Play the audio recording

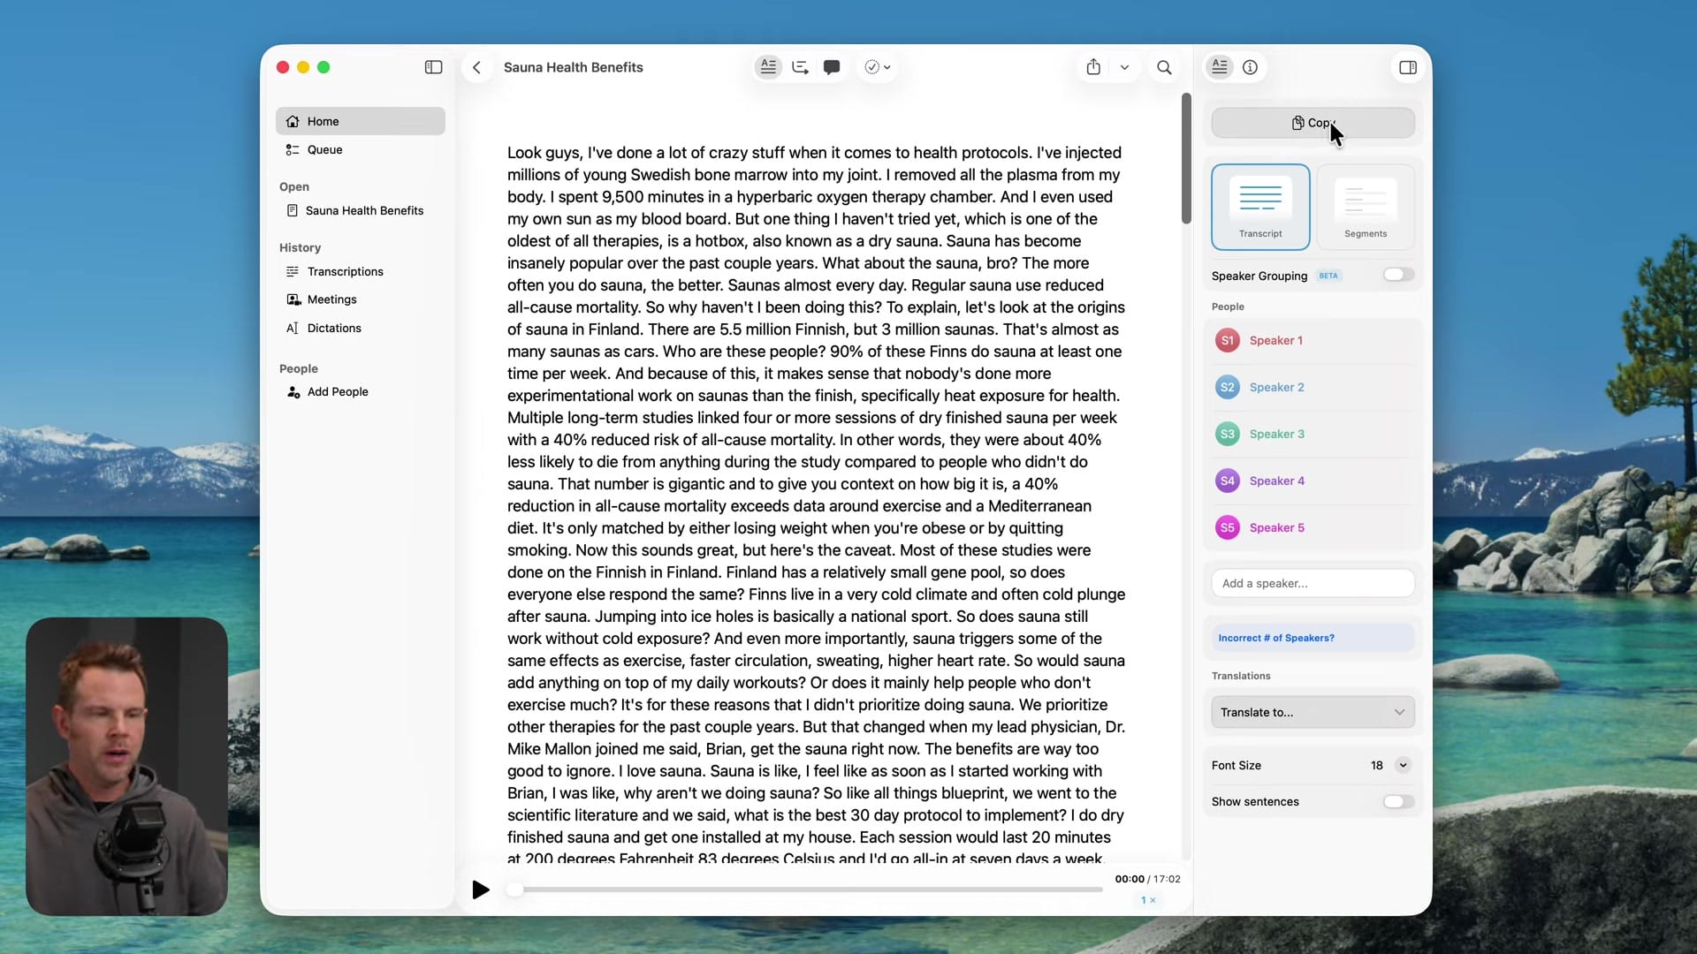480,890
